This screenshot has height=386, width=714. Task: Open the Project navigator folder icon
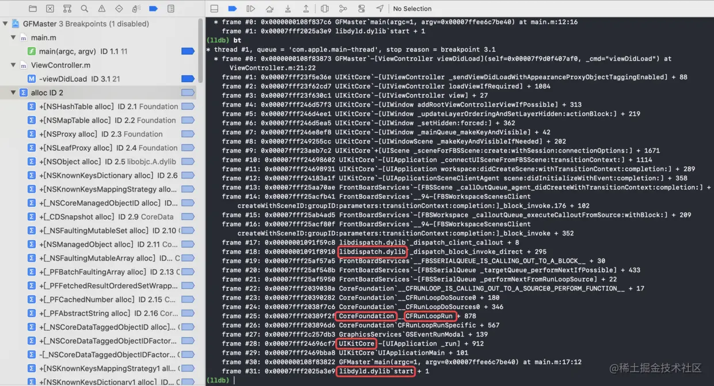coord(33,9)
